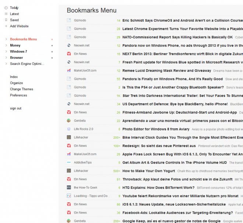
Task: Click the Saved bookmark icon
Action: click(x=6, y=20)
